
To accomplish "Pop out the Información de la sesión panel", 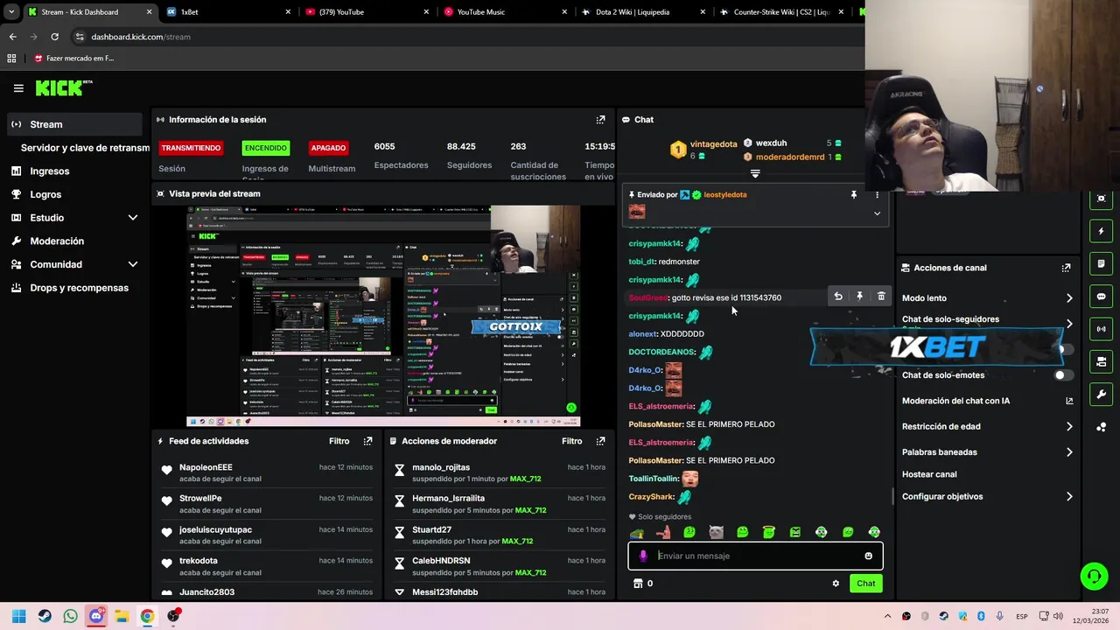I will [600, 120].
